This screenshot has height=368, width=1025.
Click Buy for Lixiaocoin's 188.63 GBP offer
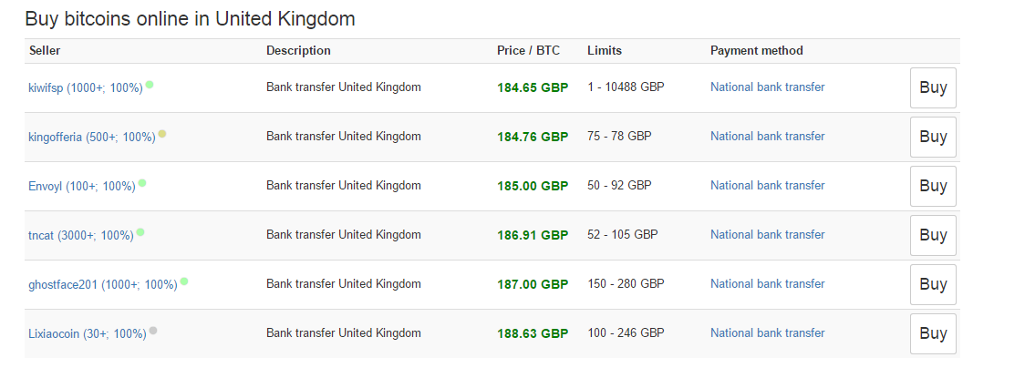[933, 333]
